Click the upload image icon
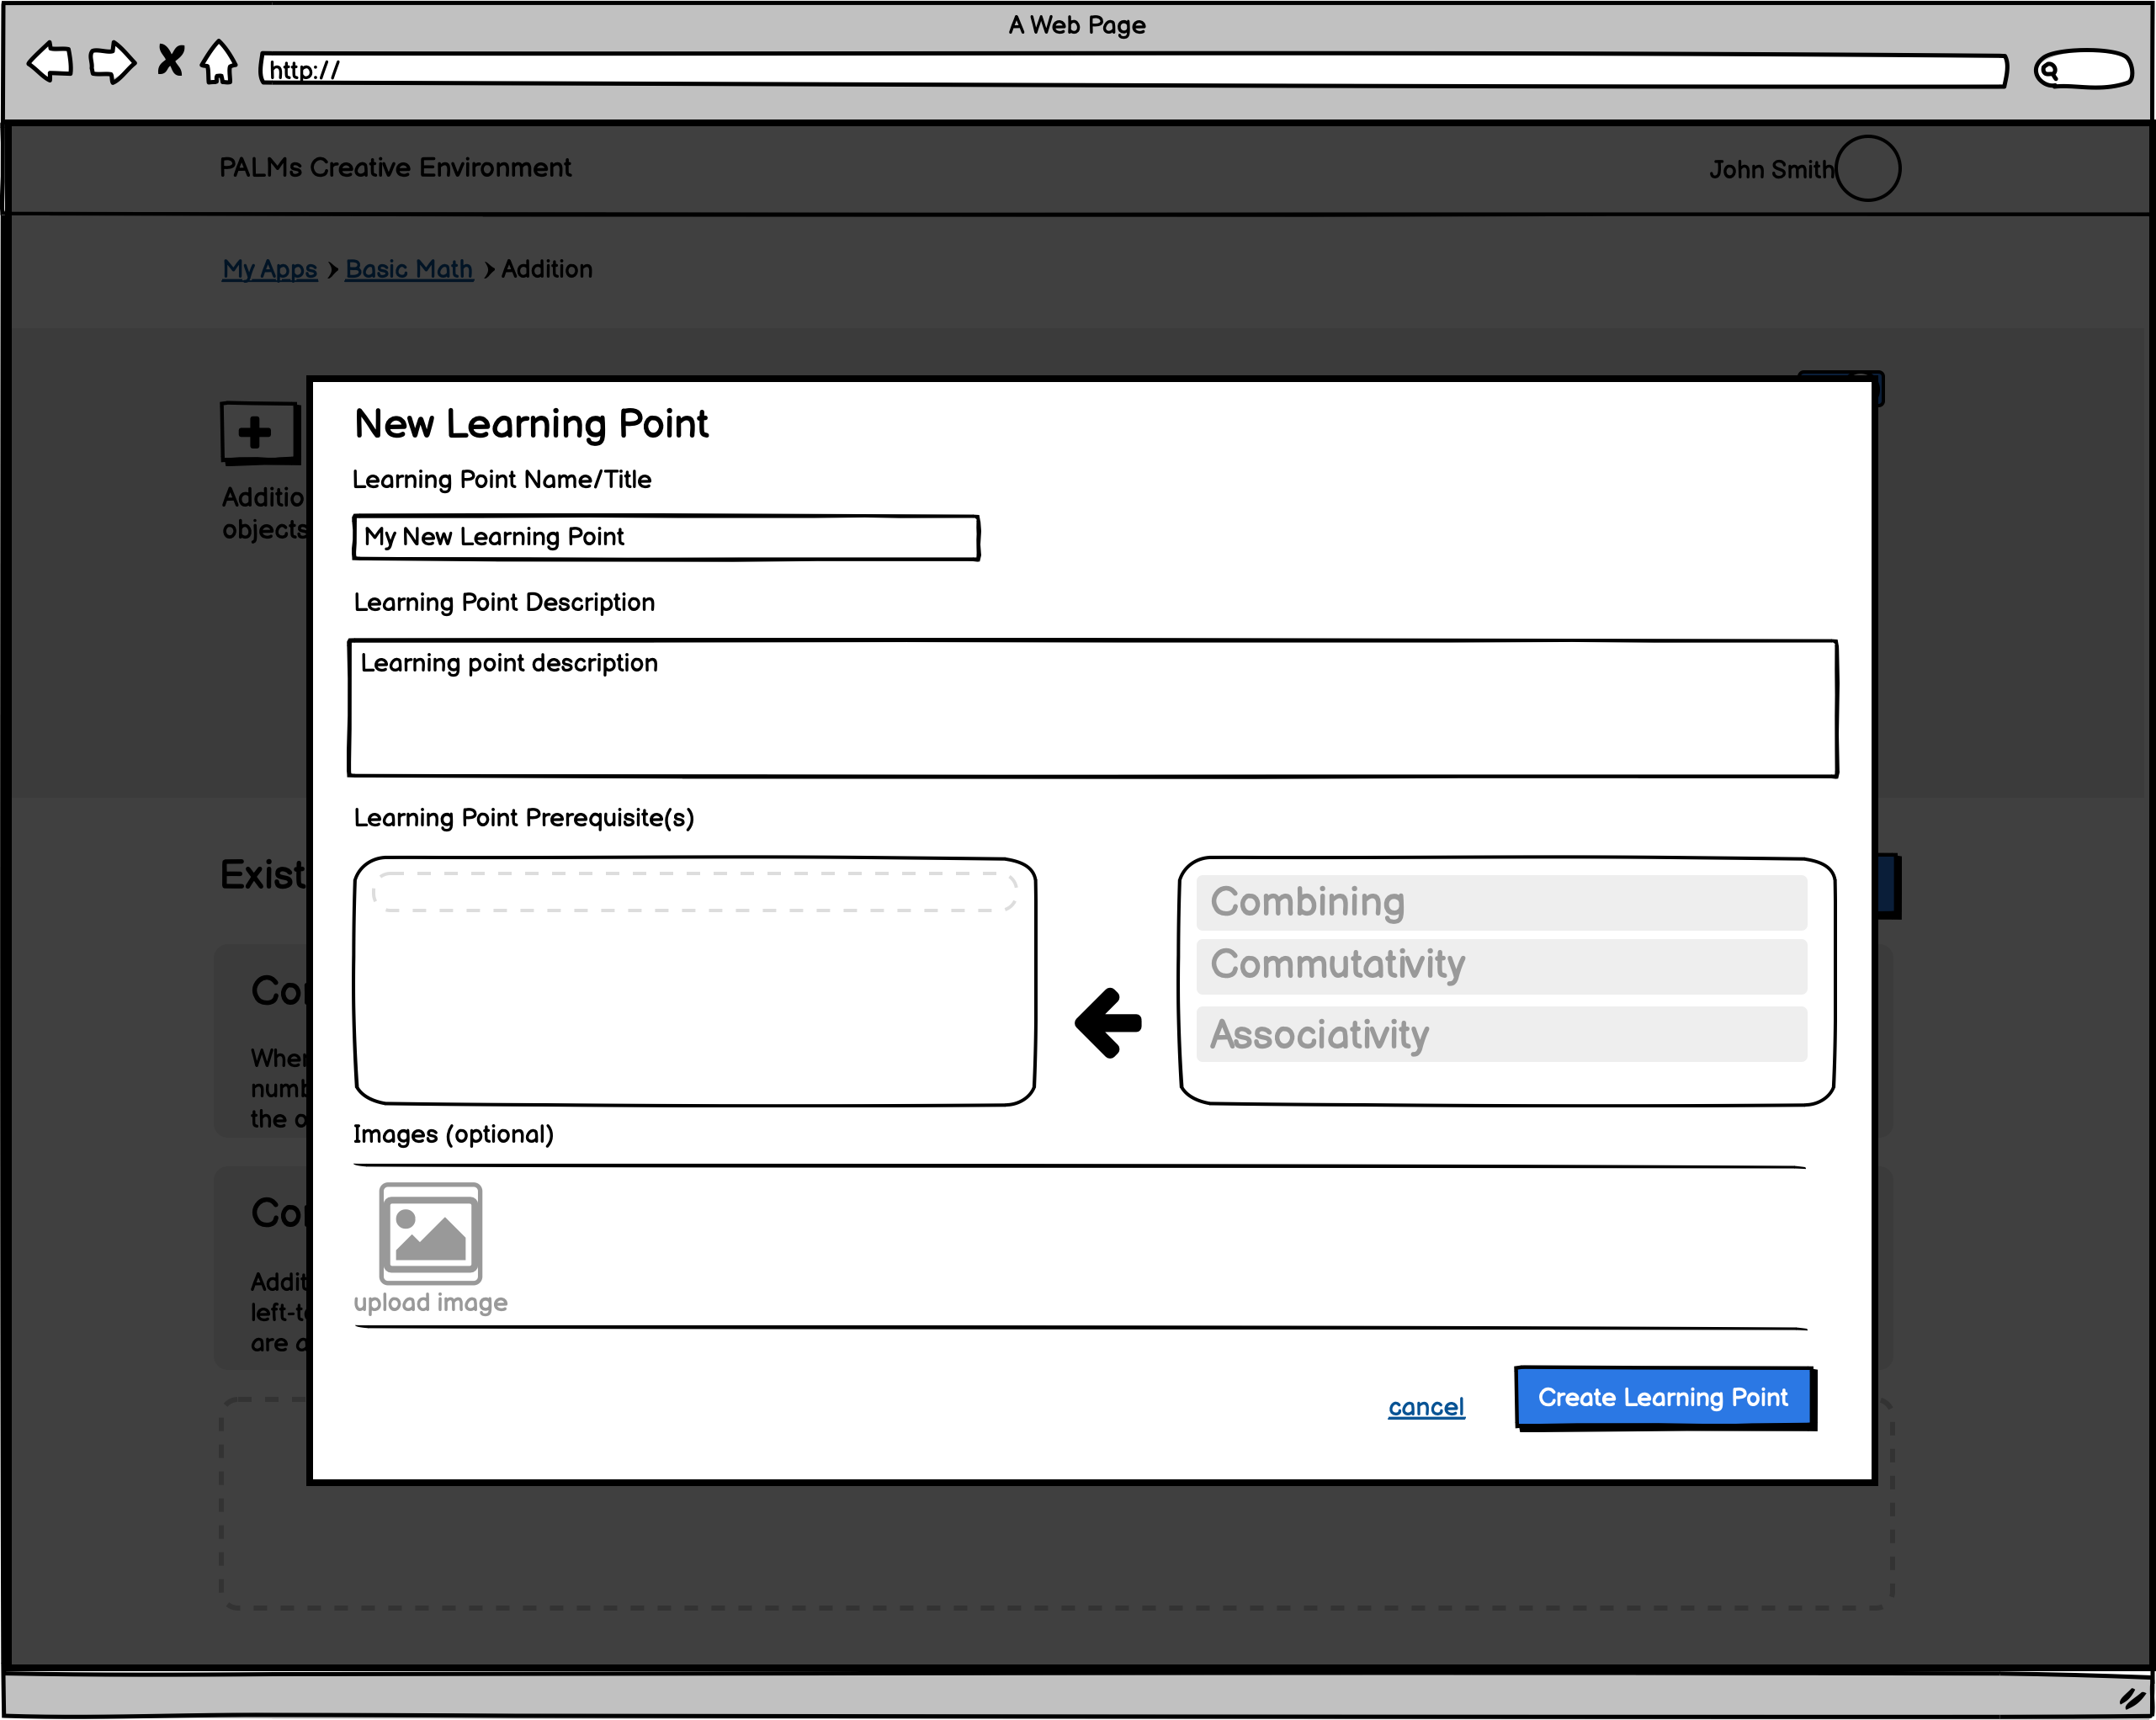 (x=431, y=1233)
